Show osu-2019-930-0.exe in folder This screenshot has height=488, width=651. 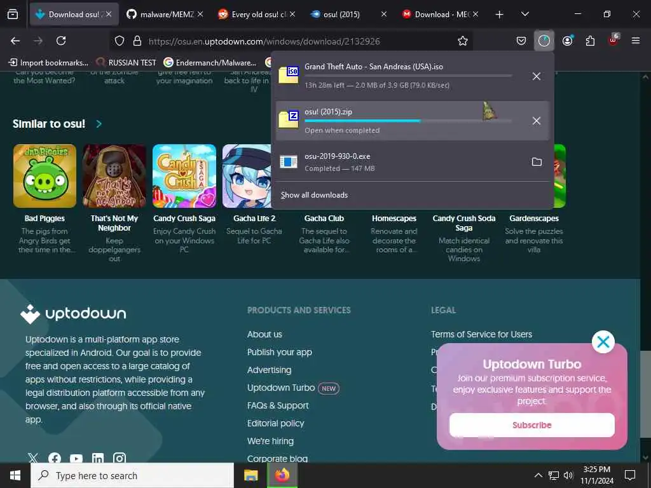point(537,162)
